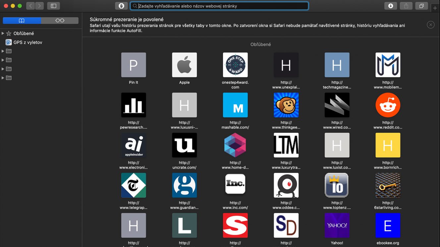
Task: Dismiss the private browsing notice
Action: (430, 25)
